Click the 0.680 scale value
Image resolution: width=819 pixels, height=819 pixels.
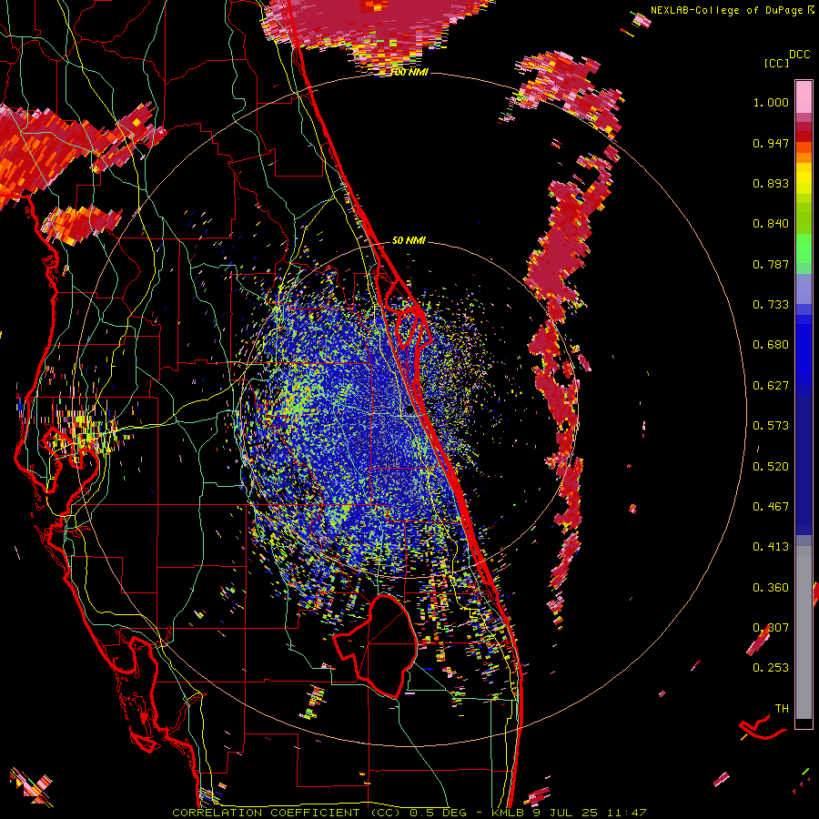point(771,345)
